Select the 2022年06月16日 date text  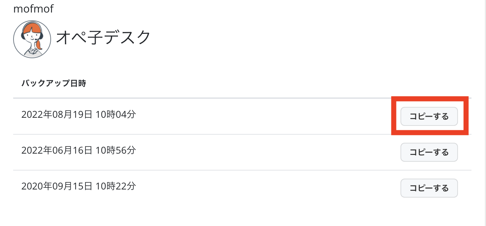click(56, 150)
